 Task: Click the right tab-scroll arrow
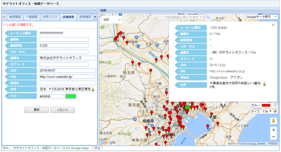coord(95,17)
